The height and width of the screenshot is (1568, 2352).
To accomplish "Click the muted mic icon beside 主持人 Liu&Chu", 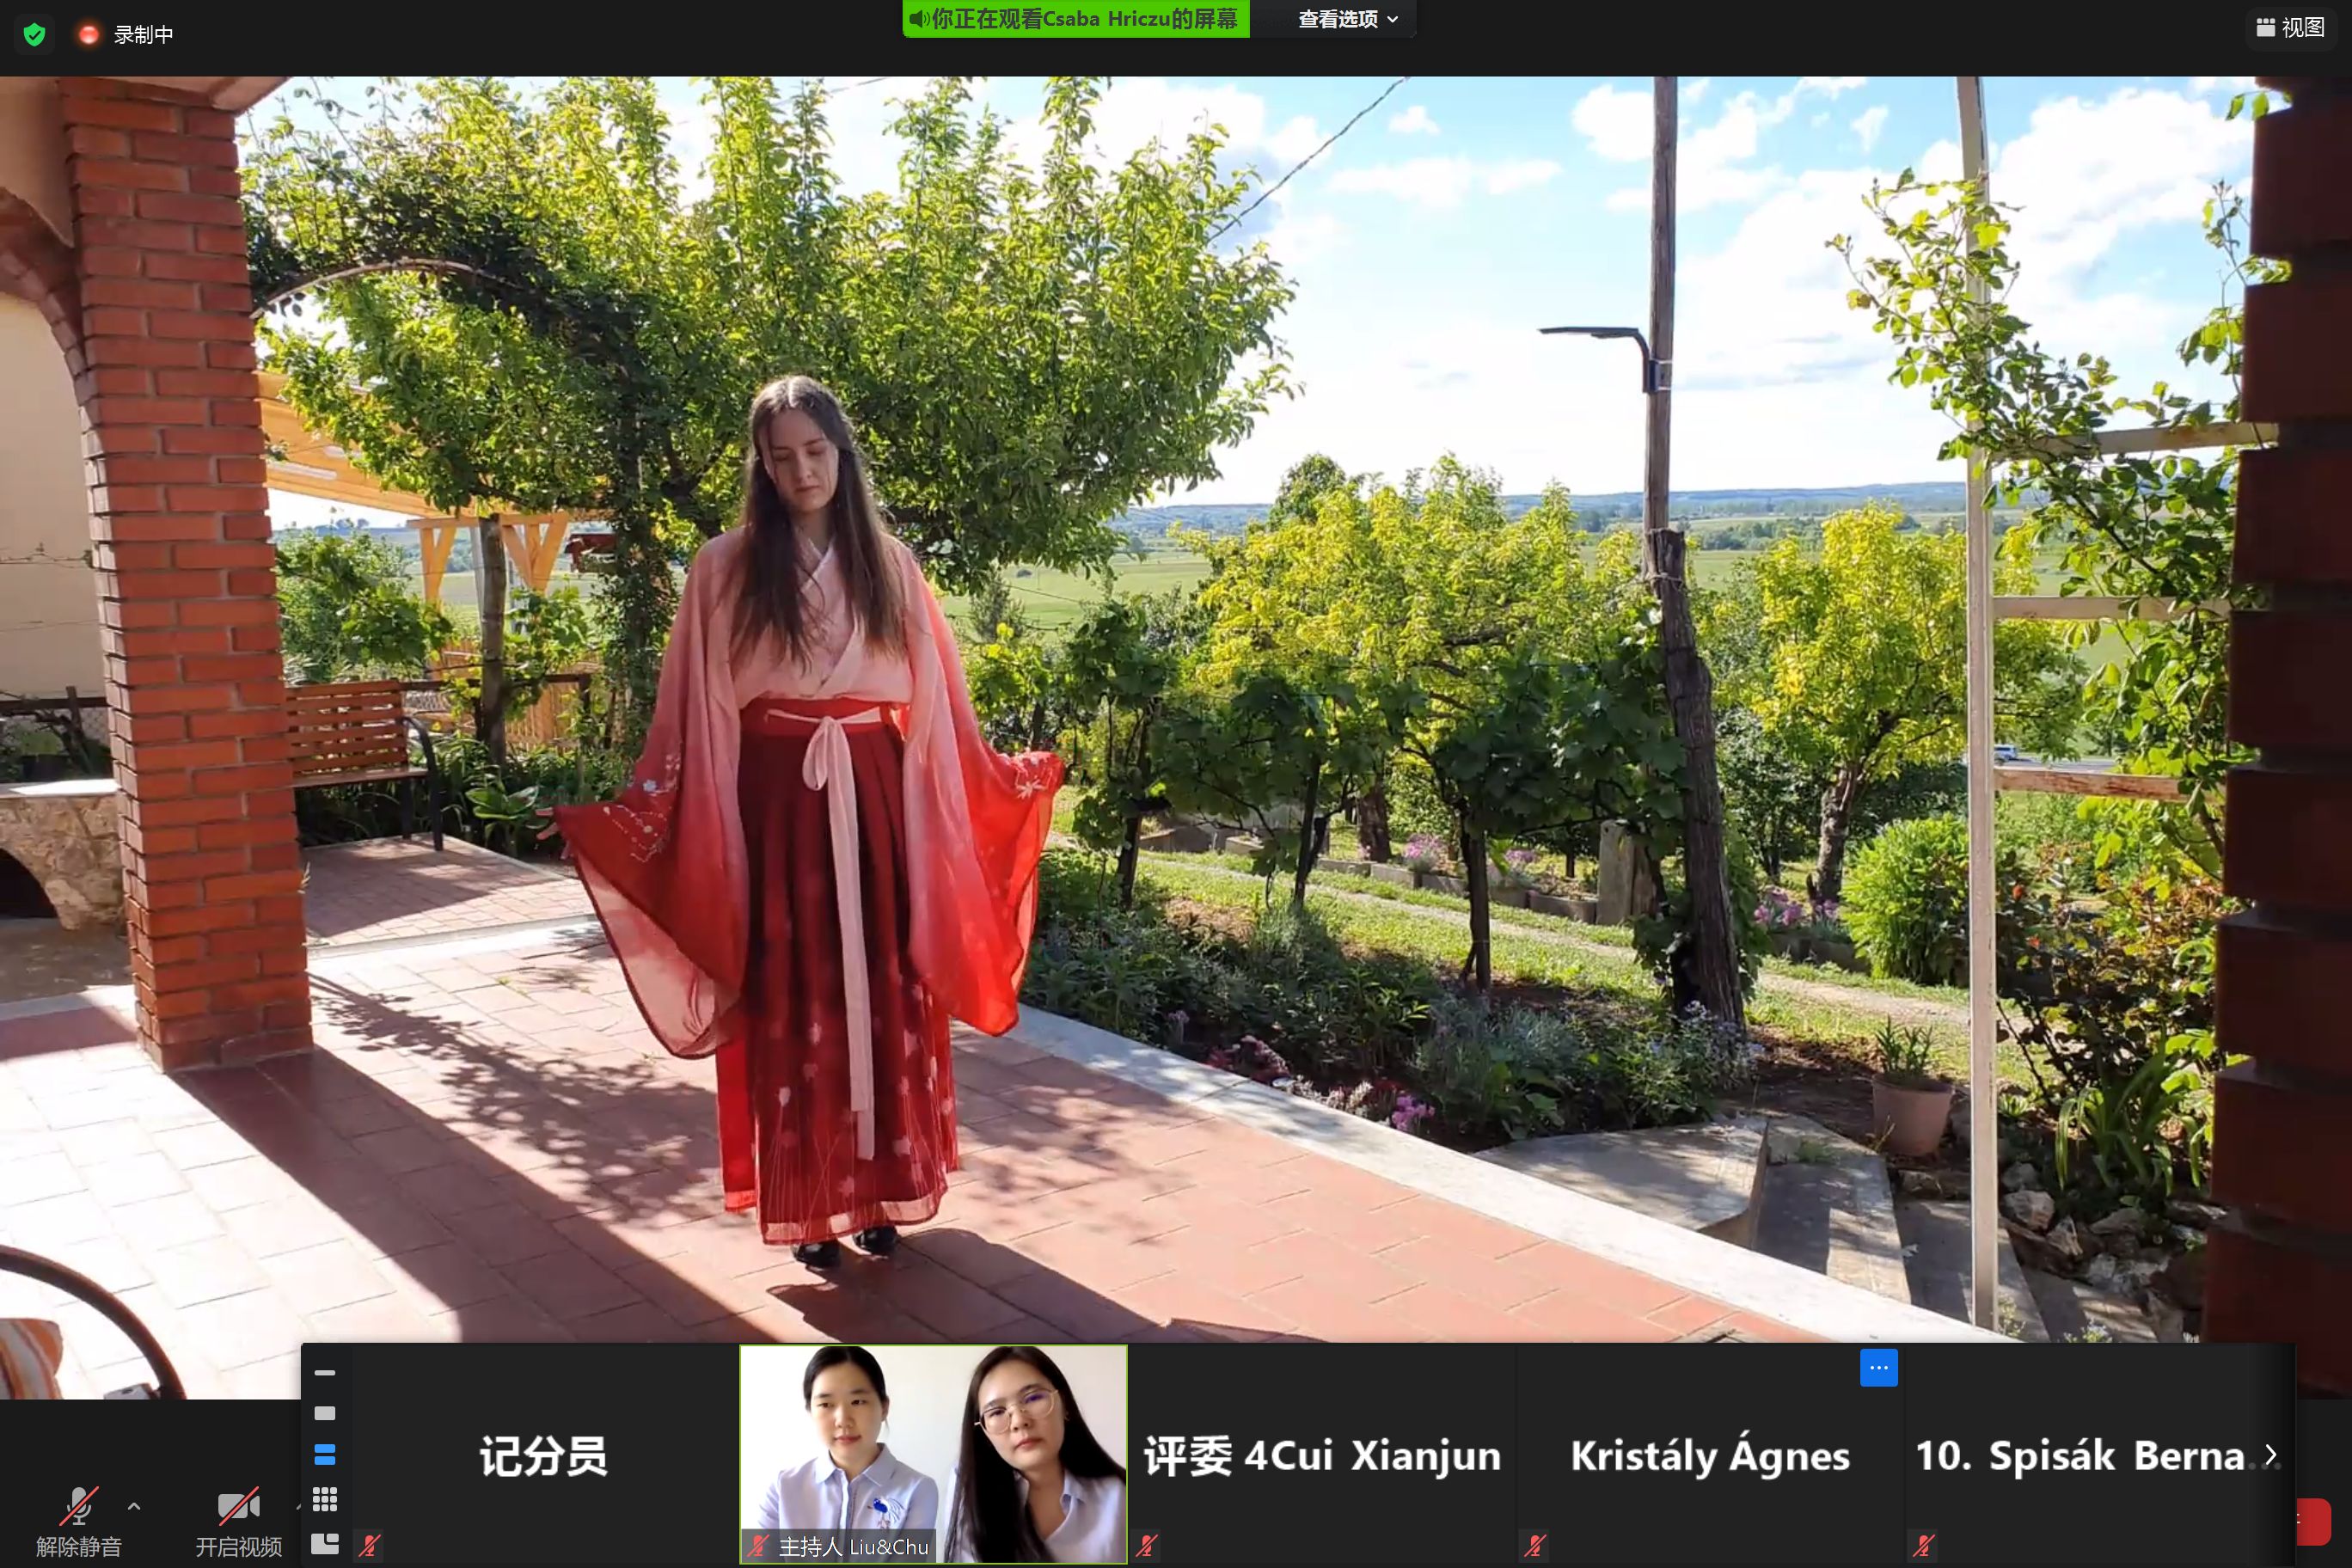I will (x=758, y=1546).
